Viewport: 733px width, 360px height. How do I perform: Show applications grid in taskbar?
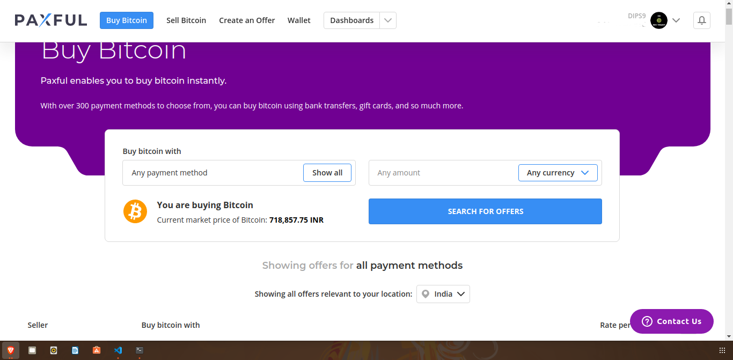pyautogui.click(x=722, y=350)
